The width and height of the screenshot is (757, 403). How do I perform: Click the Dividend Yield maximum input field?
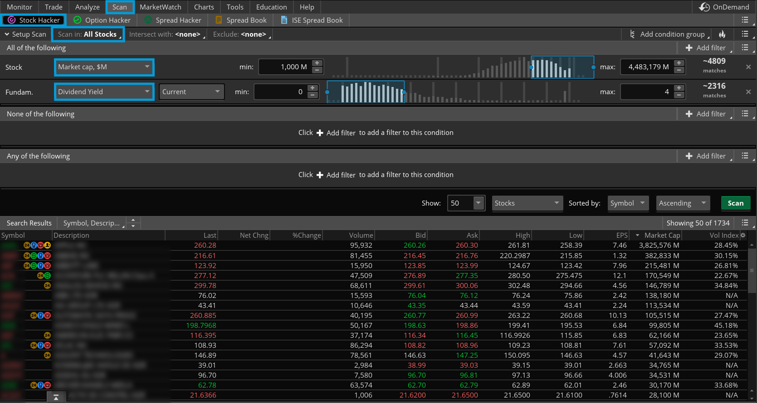point(647,92)
